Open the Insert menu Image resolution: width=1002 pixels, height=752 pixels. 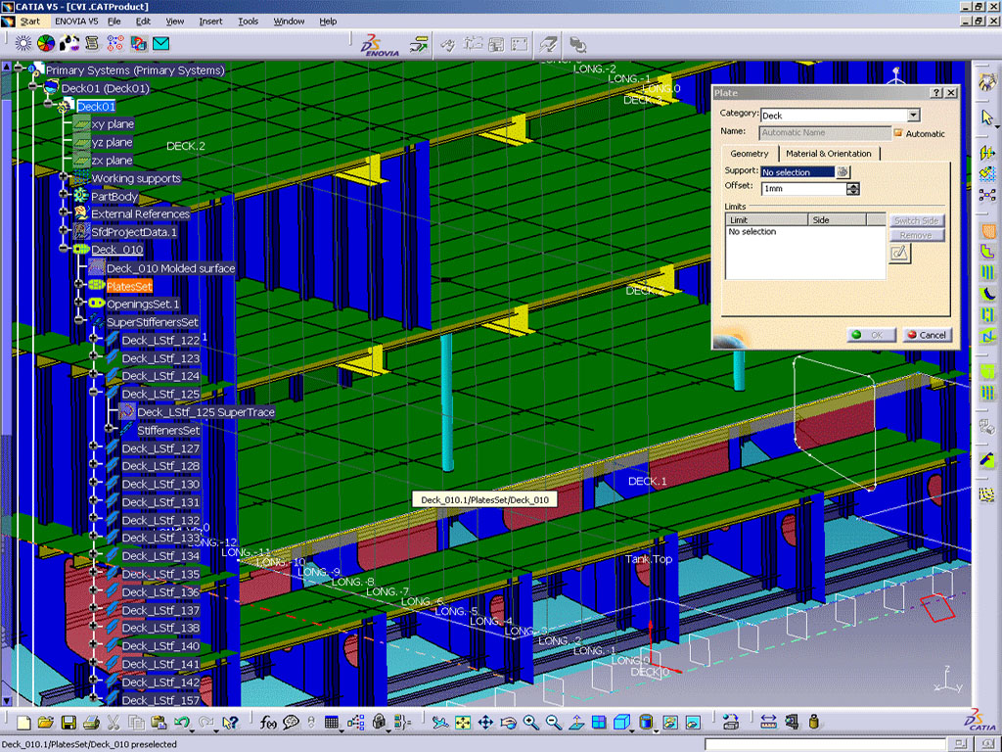tap(210, 21)
